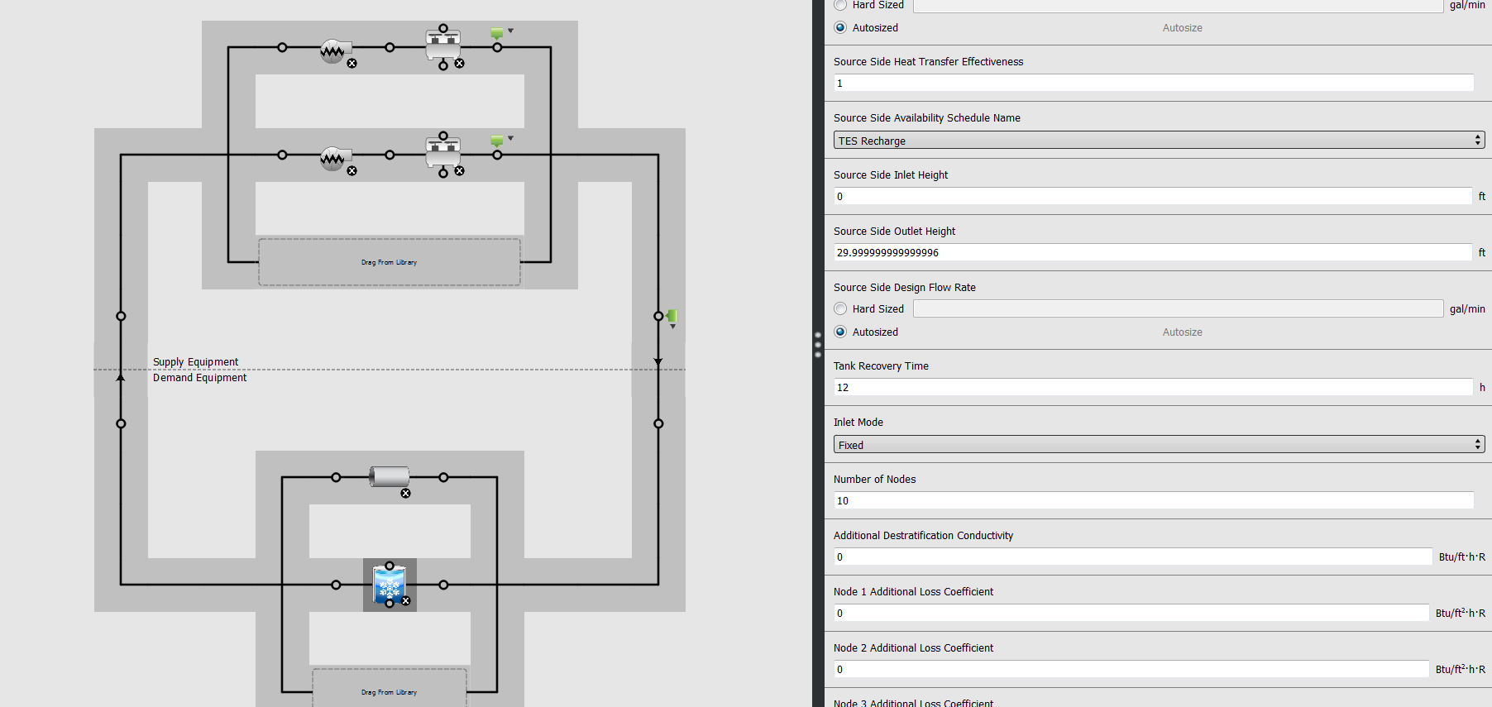The height and width of the screenshot is (707, 1492).
Task: Edit Source Side Outlet Height field
Action: pos(1153,252)
